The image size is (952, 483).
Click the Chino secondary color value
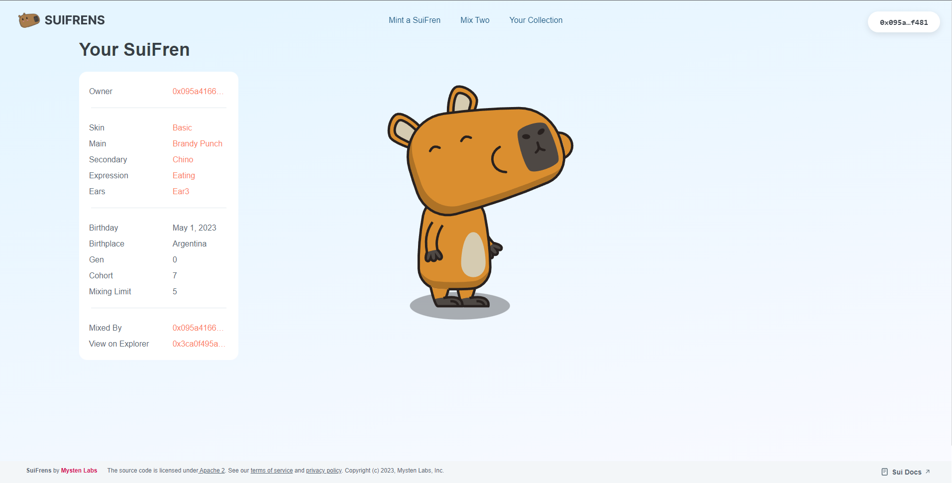(183, 160)
